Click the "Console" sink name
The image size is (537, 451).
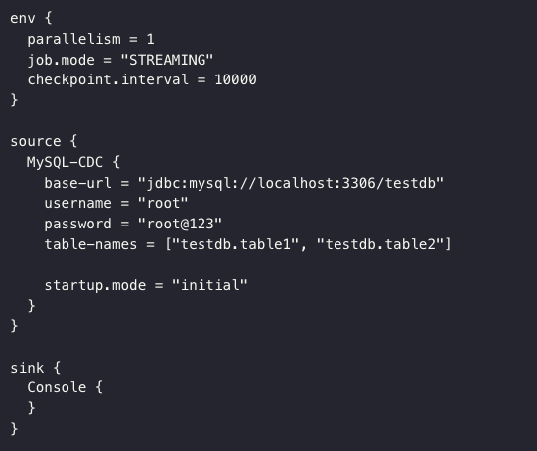point(57,388)
